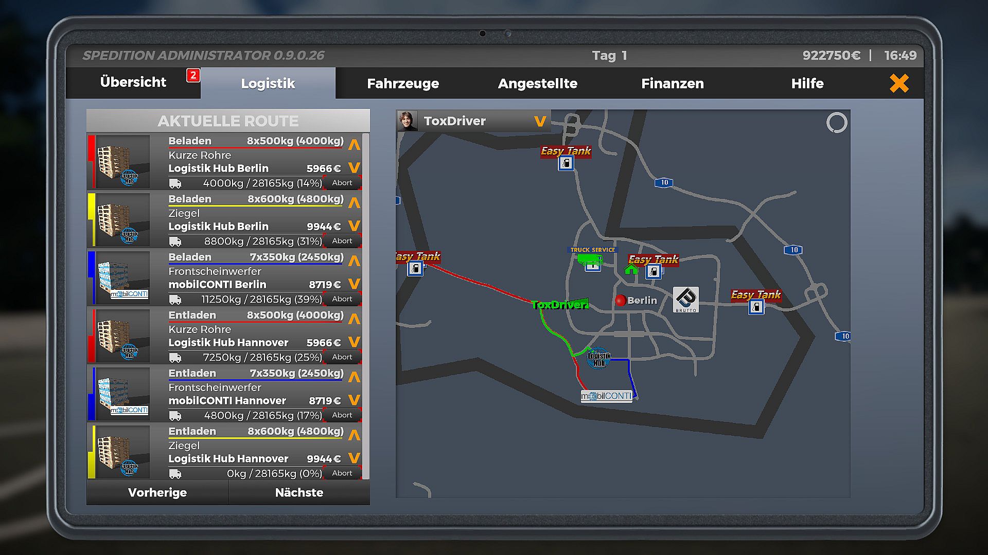Click the Logistik Hub marker on the map

pyautogui.click(x=599, y=359)
